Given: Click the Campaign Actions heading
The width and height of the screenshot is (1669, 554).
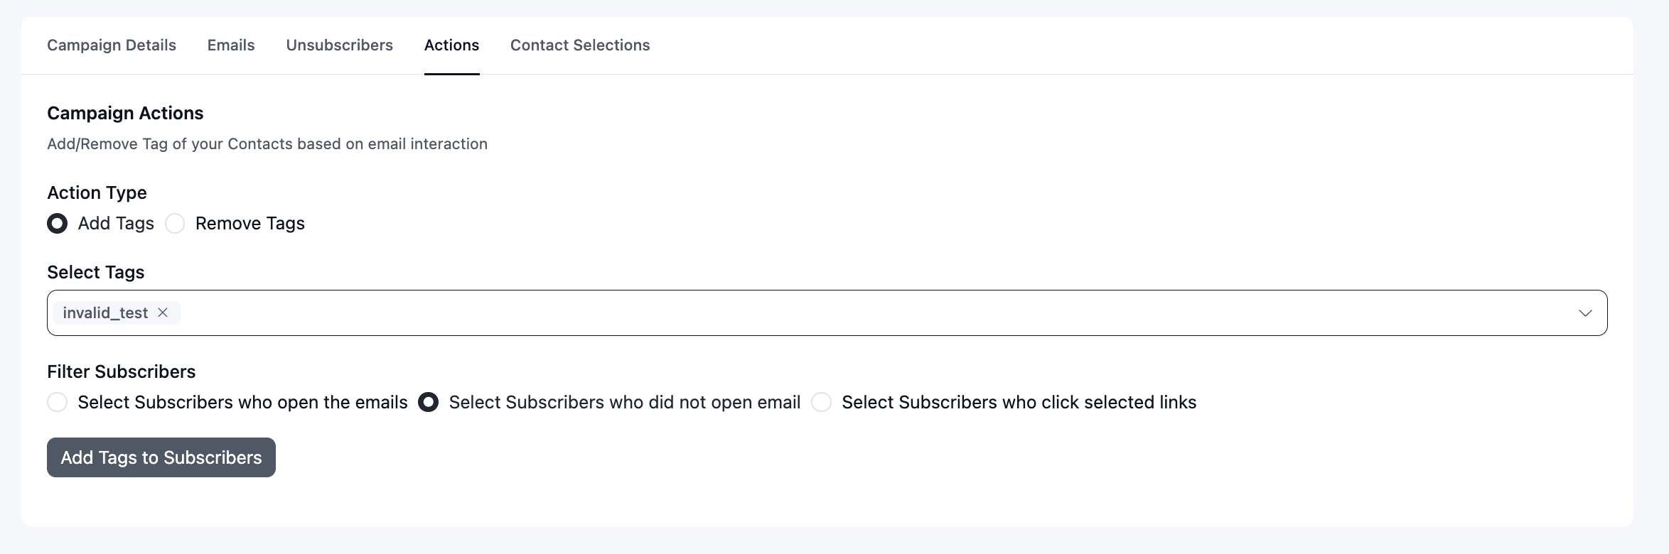Looking at the screenshot, I should click(x=125, y=114).
